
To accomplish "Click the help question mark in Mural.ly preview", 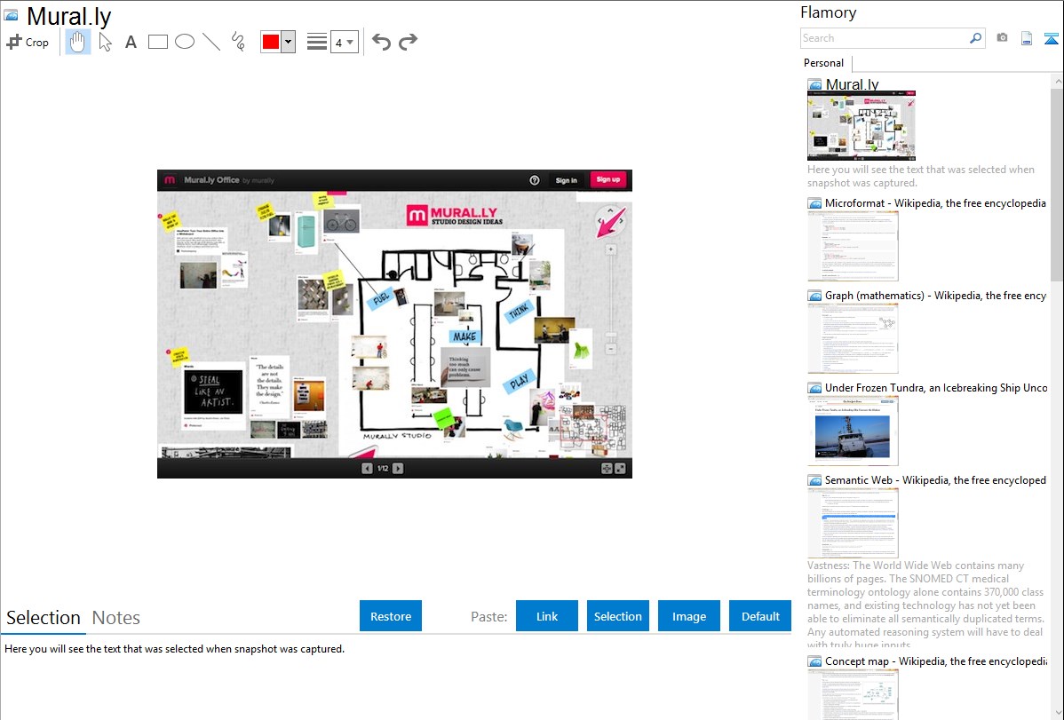I will click(x=534, y=180).
